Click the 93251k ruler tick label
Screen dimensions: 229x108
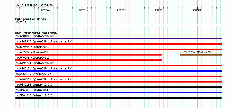pyautogui.click(x=84, y=10)
